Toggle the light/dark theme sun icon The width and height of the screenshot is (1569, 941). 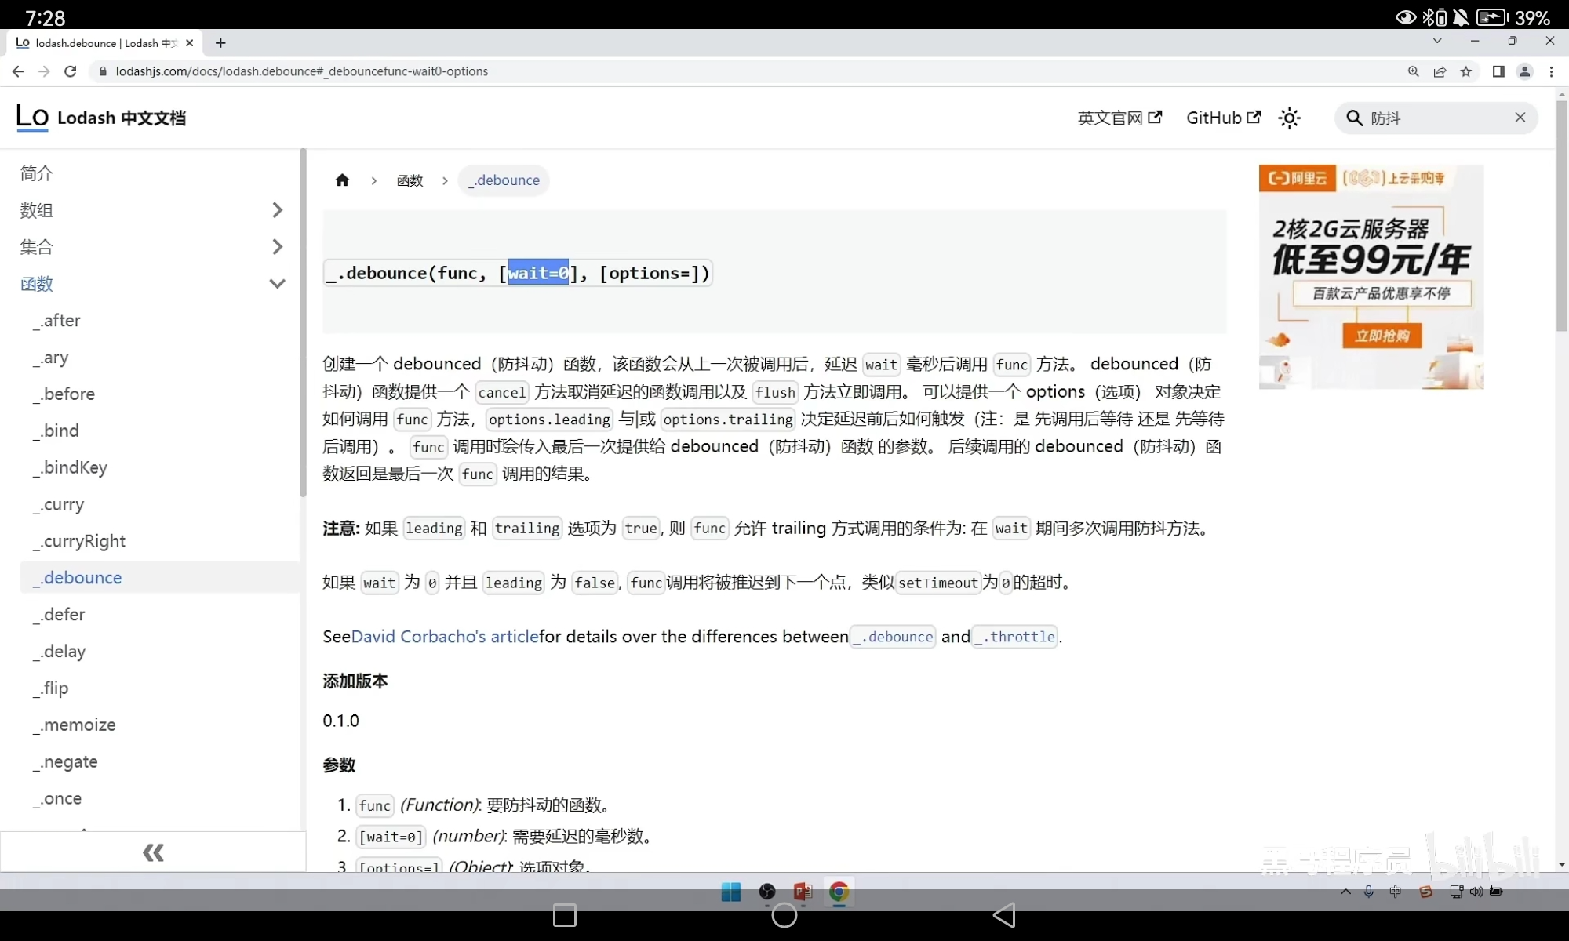[x=1289, y=118]
